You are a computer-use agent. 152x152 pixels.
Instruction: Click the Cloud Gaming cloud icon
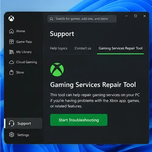pos(12,62)
